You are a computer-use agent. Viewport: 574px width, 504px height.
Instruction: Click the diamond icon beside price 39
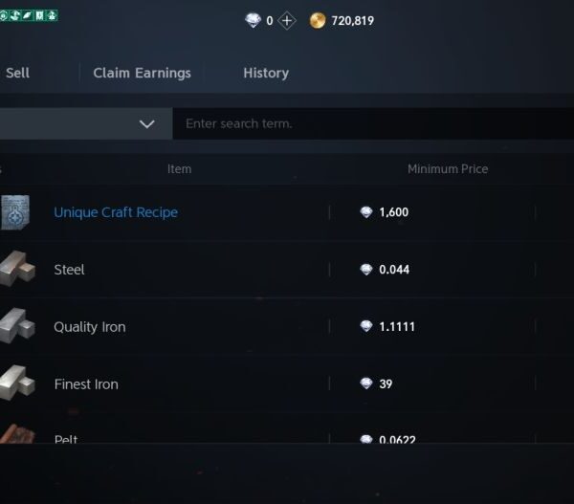click(x=365, y=383)
